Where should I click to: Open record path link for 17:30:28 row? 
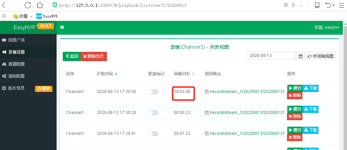pos(247,113)
